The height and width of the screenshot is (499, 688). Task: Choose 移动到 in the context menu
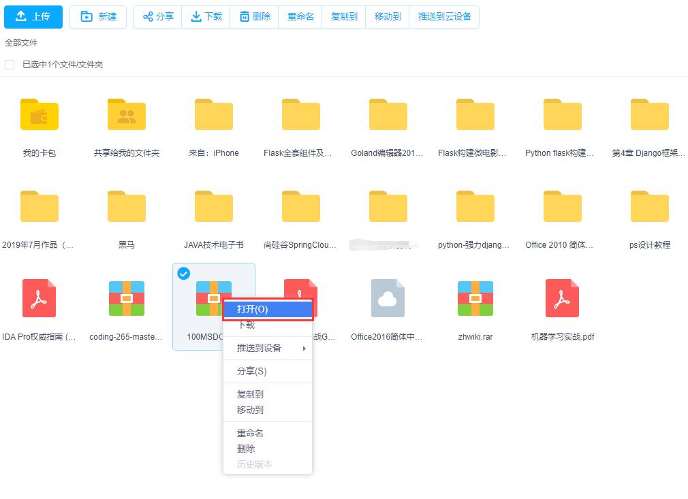tap(268, 410)
